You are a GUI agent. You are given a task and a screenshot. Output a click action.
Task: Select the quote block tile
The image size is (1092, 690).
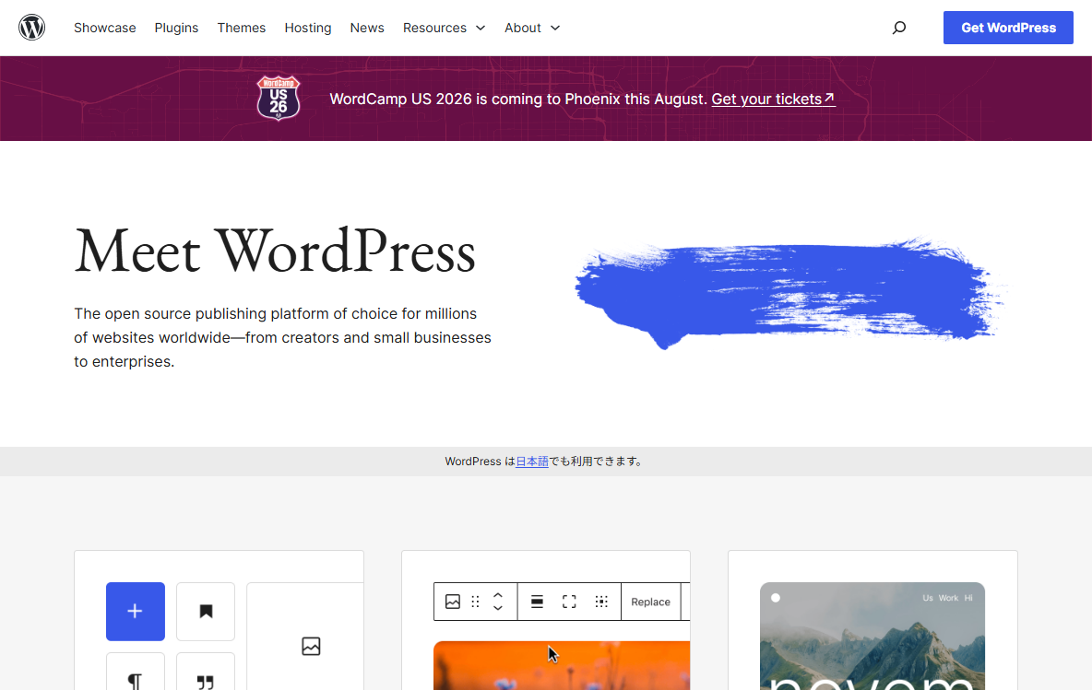click(206, 672)
